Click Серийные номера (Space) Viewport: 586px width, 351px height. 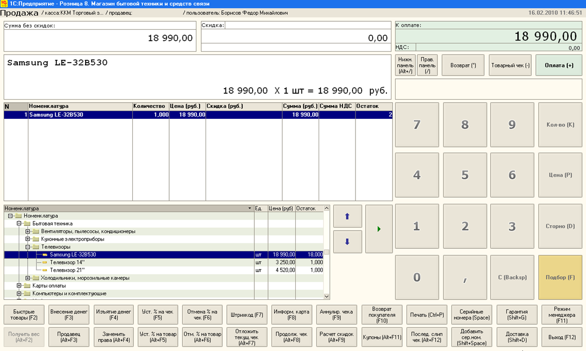click(472, 315)
